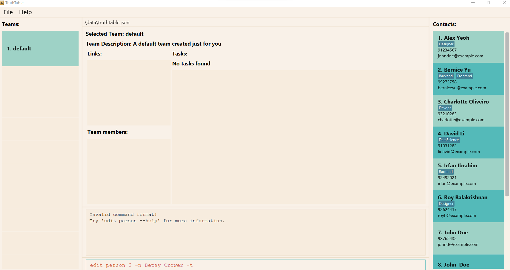
Task: Select David Li contact card
Action: point(468,142)
